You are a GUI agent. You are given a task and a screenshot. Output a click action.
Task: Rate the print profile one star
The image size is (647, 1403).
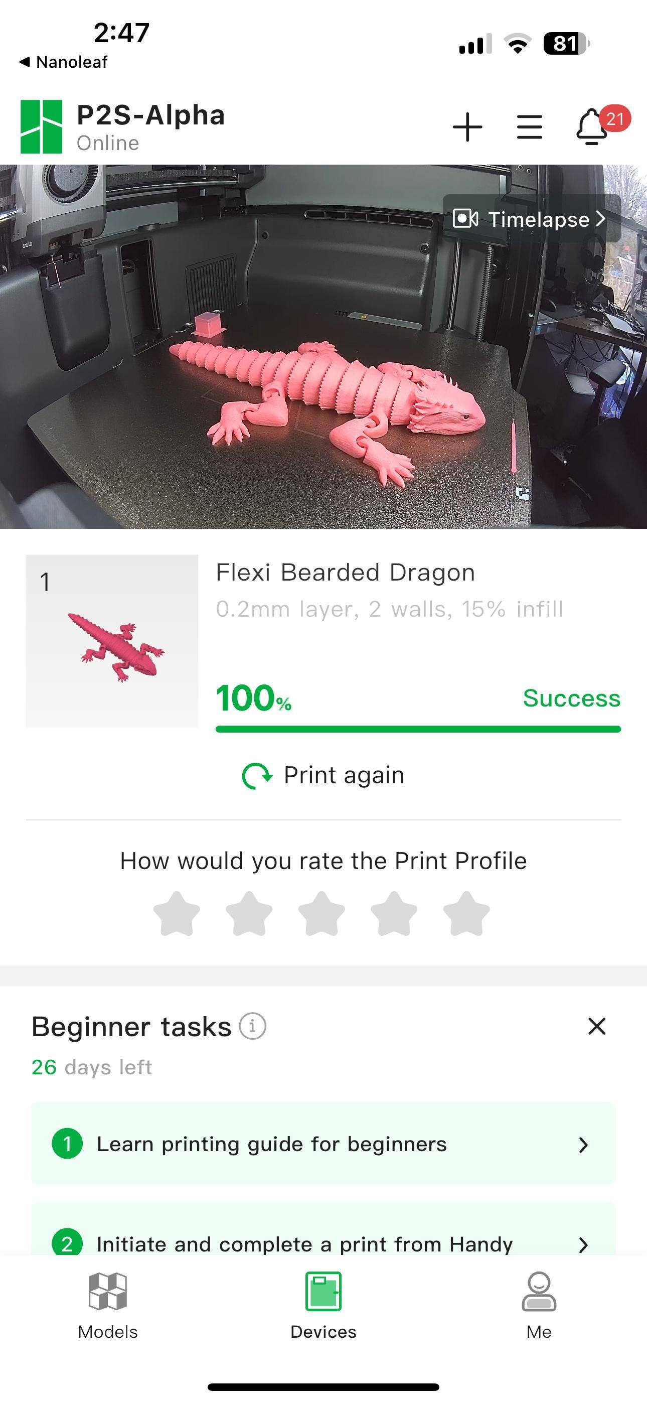click(177, 913)
